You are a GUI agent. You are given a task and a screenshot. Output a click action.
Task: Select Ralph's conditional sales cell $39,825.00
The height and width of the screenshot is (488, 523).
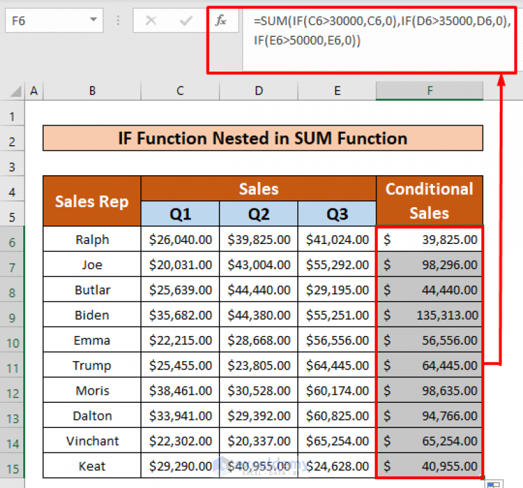click(x=429, y=240)
